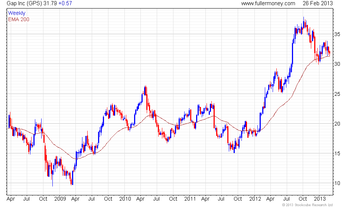Image resolution: width=364 pixels, height=208 pixels.
Task: Click the x-axis label 2012
Action: (x=255, y=199)
